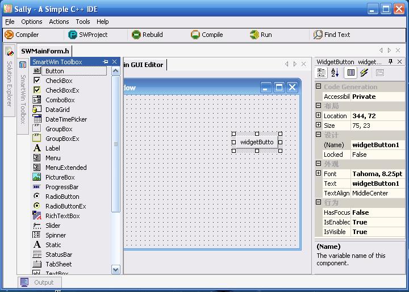Open the Output panel
The image size is (409, 292).
click(39, 282)
